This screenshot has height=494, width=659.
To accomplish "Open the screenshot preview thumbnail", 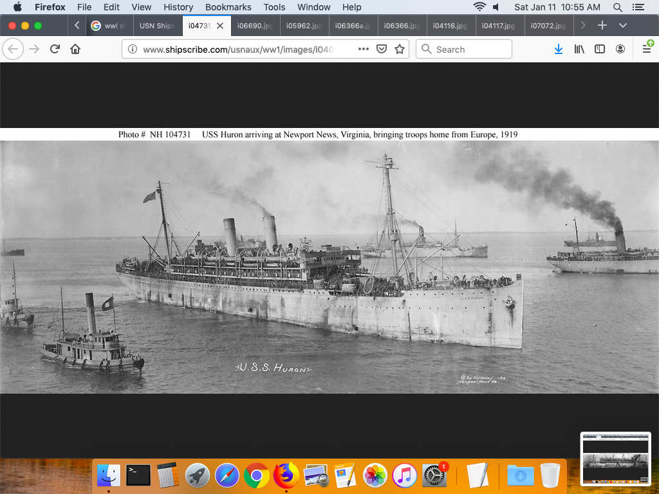I will tap(615, 458).
